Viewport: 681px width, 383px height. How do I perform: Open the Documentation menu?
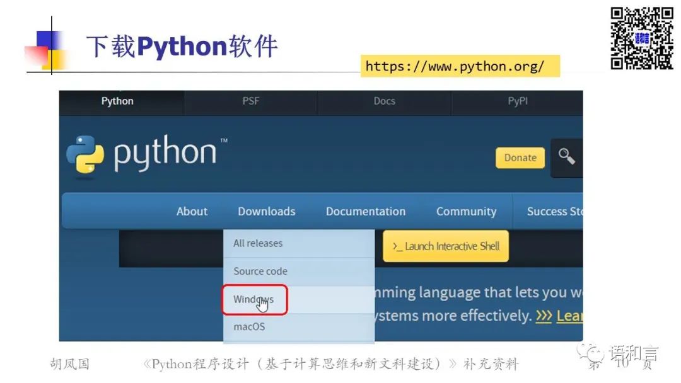[366, 211]
